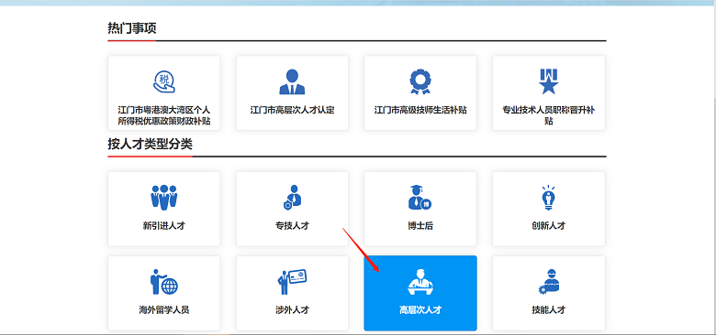Viewport: 716px width, 335px height.
Task: Click the 热门事项 section heading
Action: [x=132, y=28]
